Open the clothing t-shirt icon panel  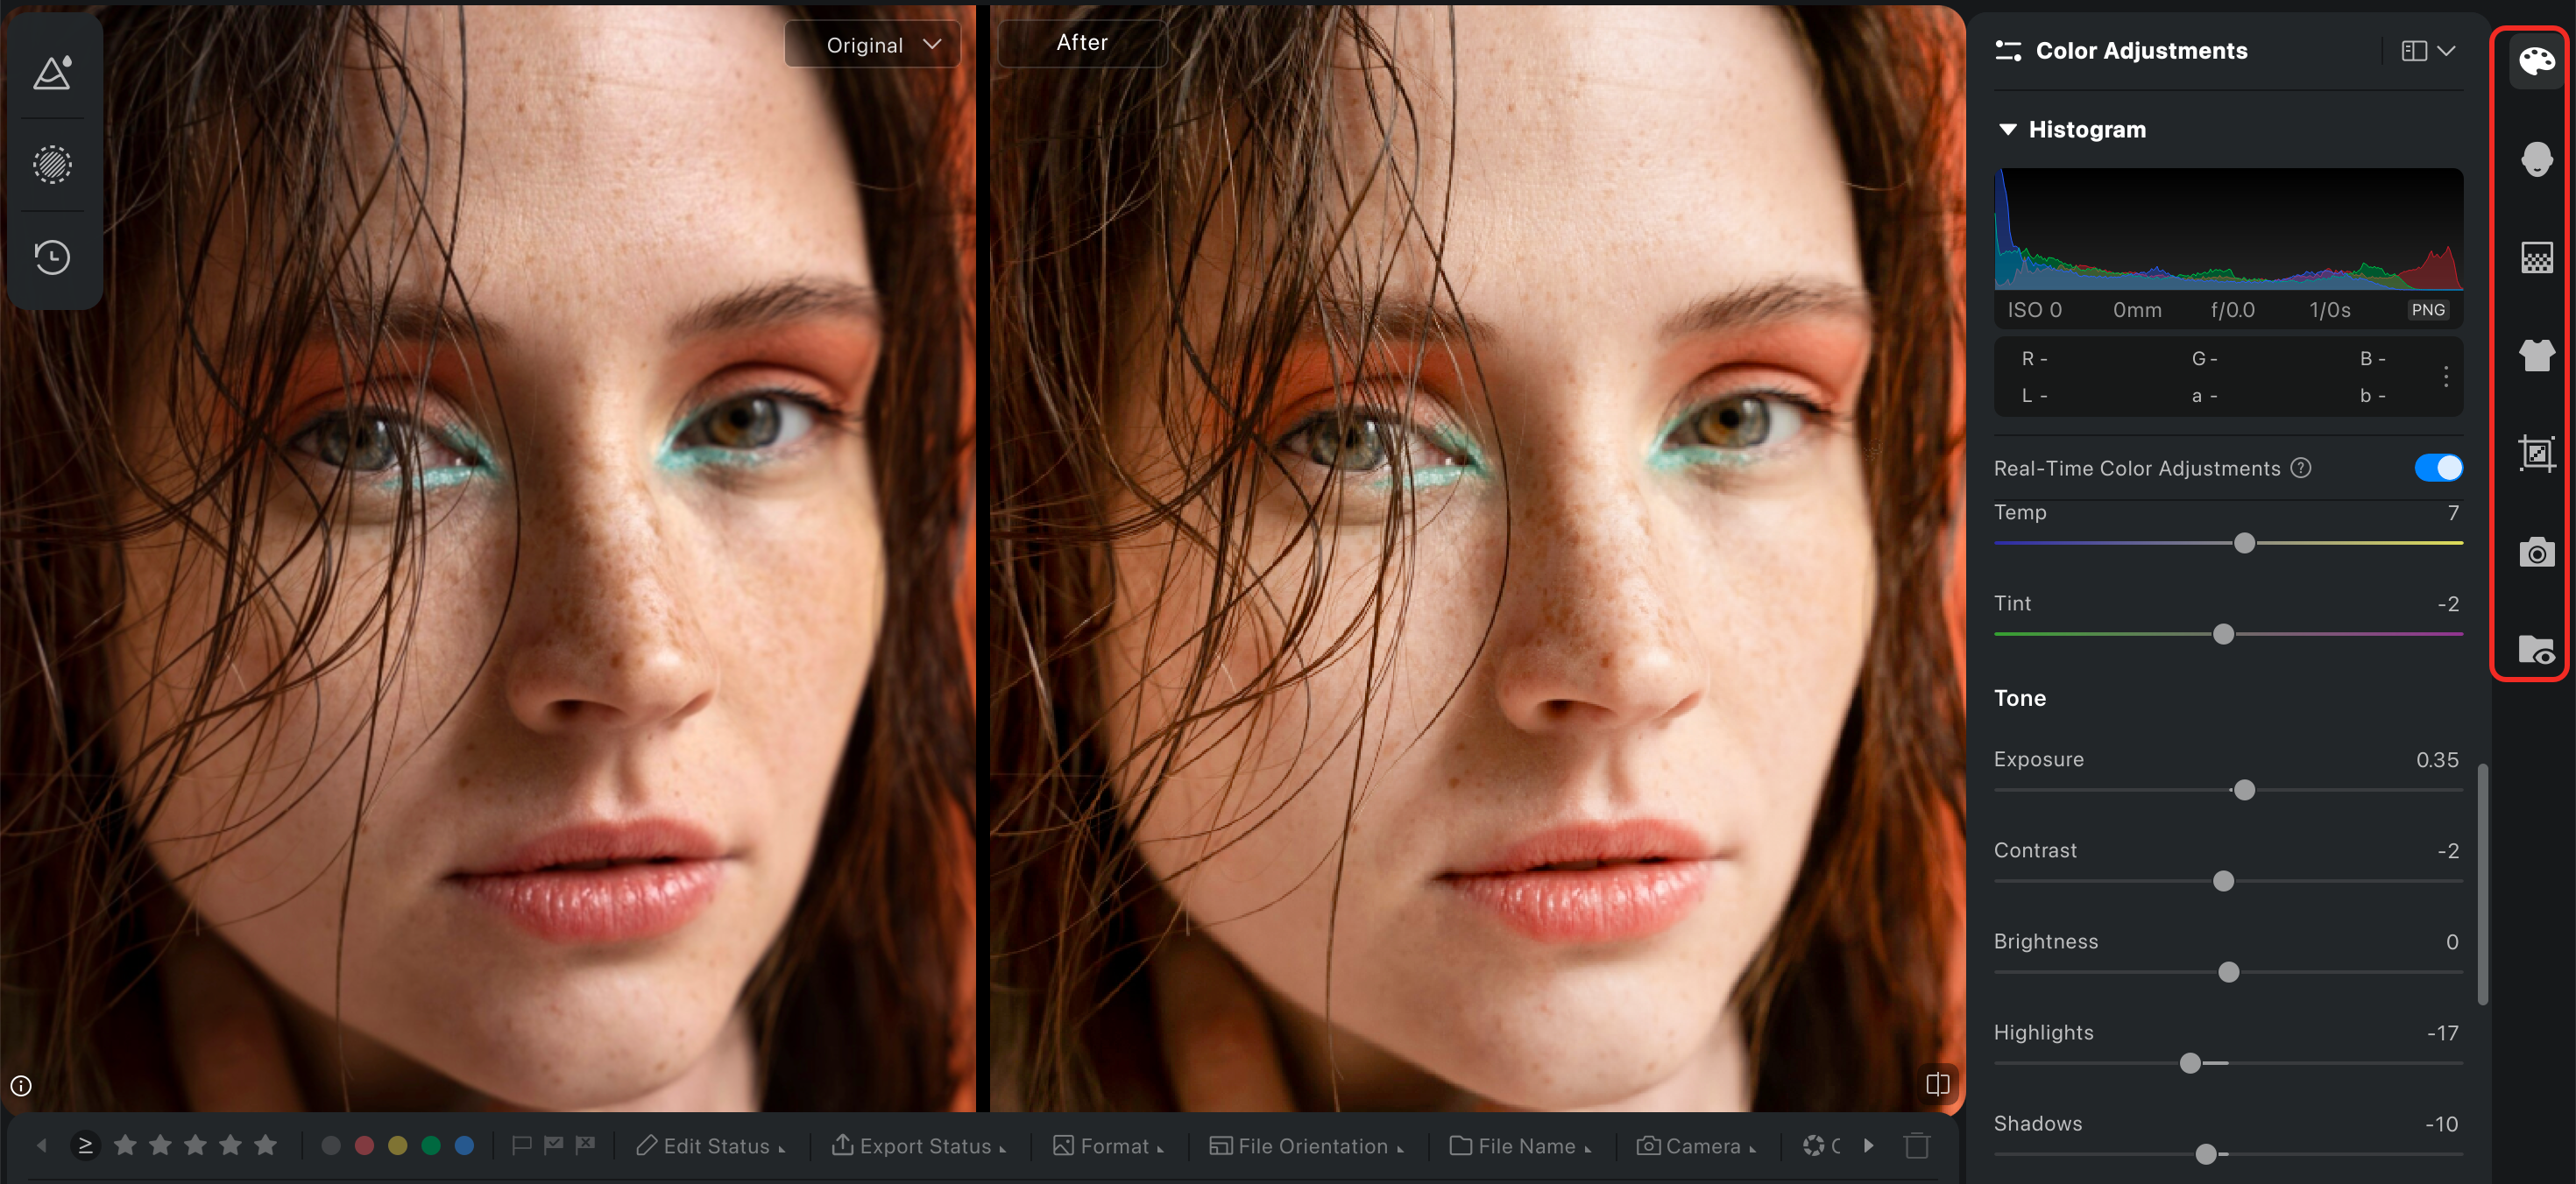(x=2536, y=355)
